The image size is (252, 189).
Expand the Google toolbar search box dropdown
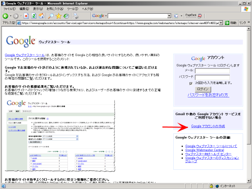tap(169, 16)
